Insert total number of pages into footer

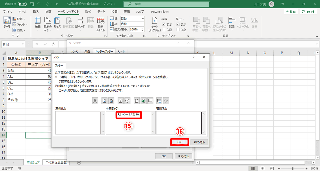click(110, 101)
